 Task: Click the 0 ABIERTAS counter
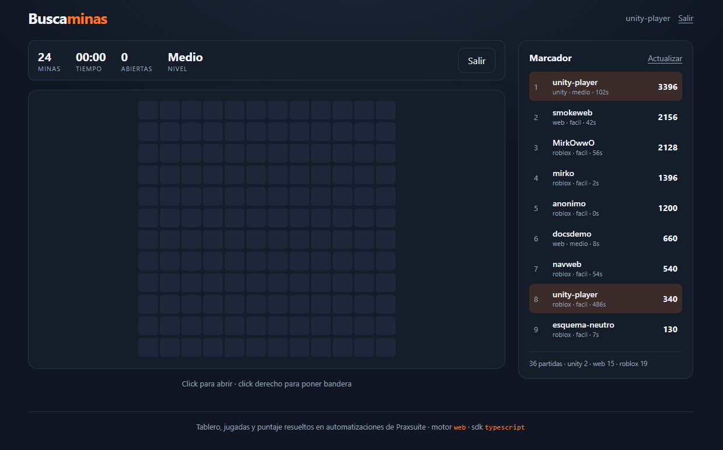click(137, 61)
